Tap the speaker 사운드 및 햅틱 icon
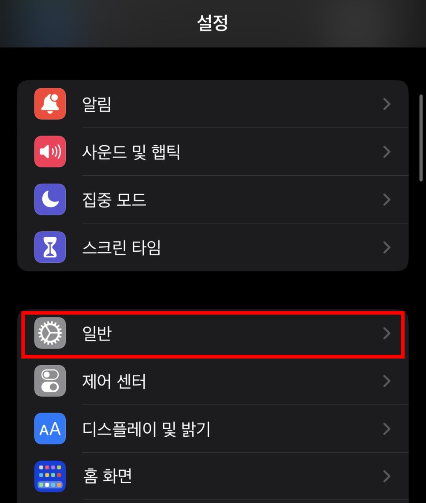 coord(50,151)
